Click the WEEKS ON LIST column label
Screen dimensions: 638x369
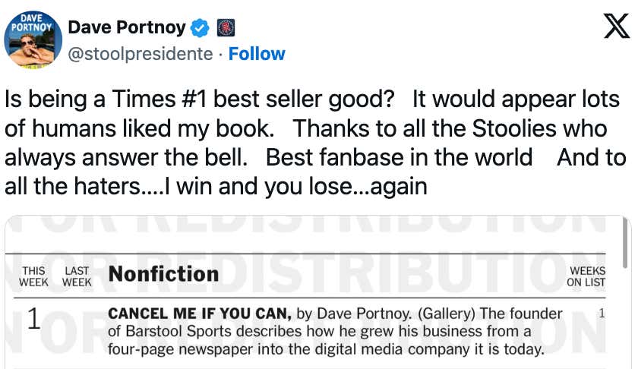(586, 276)
